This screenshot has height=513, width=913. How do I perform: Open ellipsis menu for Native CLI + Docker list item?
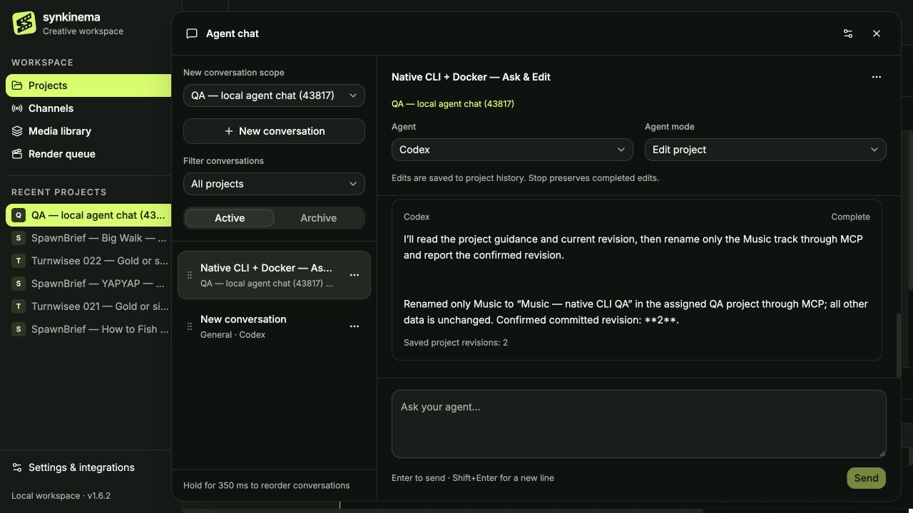[355, 275]
